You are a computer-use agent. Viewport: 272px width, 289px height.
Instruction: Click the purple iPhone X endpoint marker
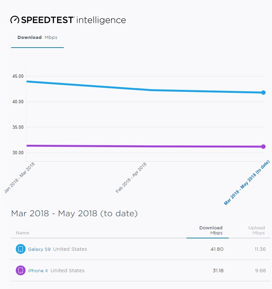tap(263, 147)
